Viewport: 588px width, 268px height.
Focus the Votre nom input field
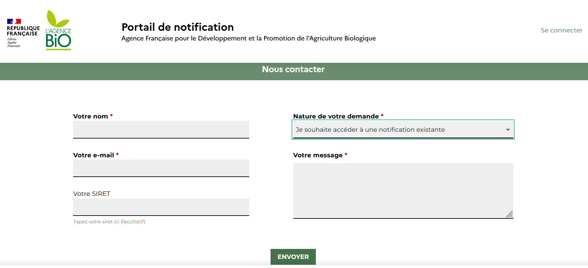click(x=161, y=129)
